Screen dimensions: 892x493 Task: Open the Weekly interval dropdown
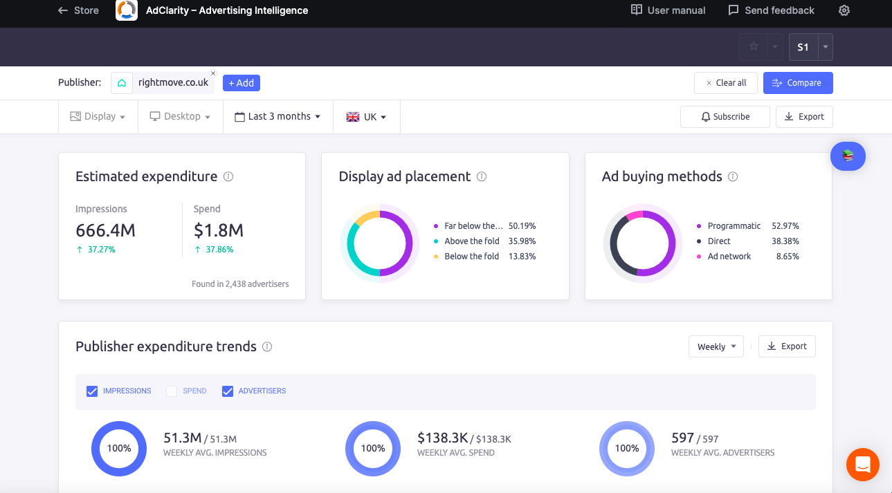[716, 346]
